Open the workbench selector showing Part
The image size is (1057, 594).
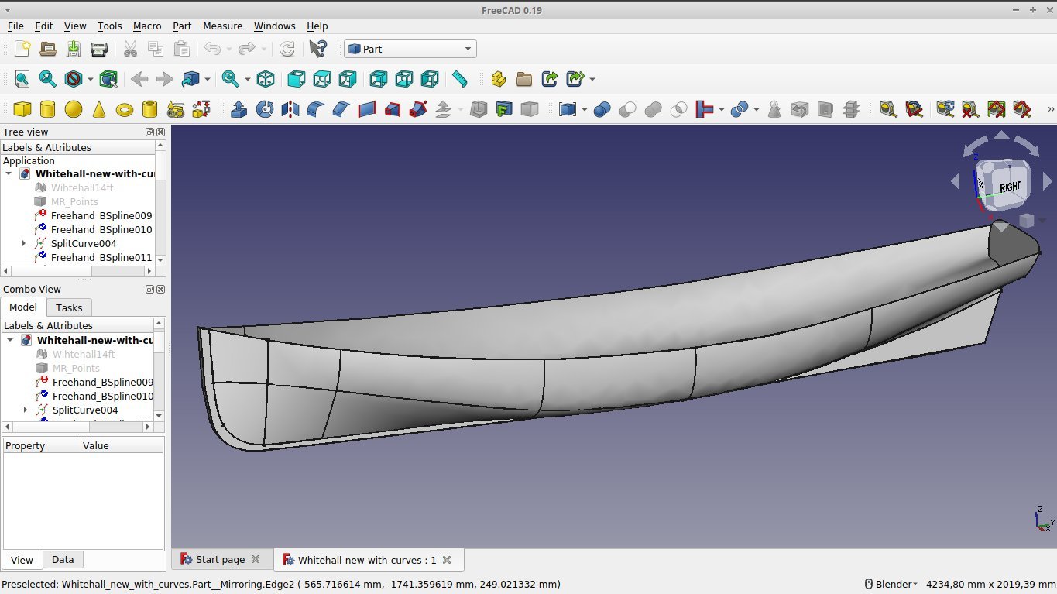[x=410, y=49]
